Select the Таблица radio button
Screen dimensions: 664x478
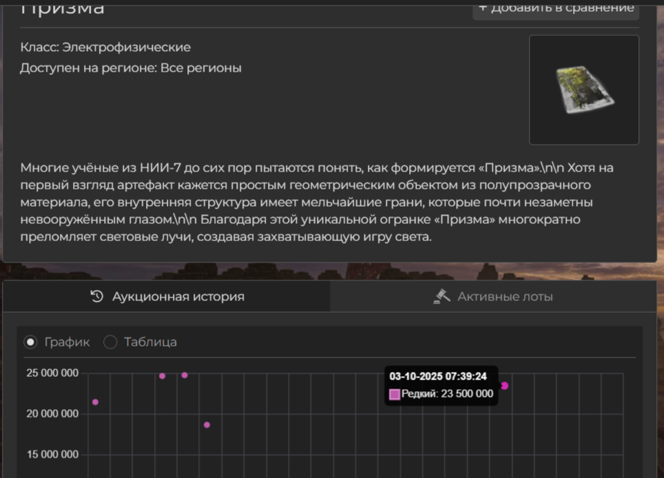point(110,342)
